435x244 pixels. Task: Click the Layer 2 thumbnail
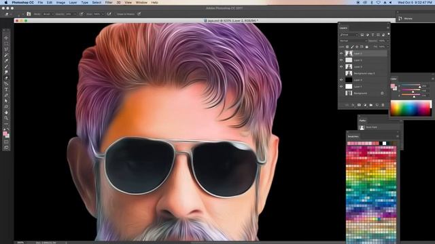(349, 54)
